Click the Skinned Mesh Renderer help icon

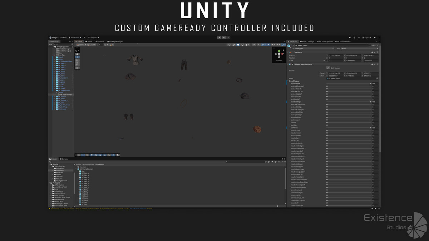coord(372,64)
